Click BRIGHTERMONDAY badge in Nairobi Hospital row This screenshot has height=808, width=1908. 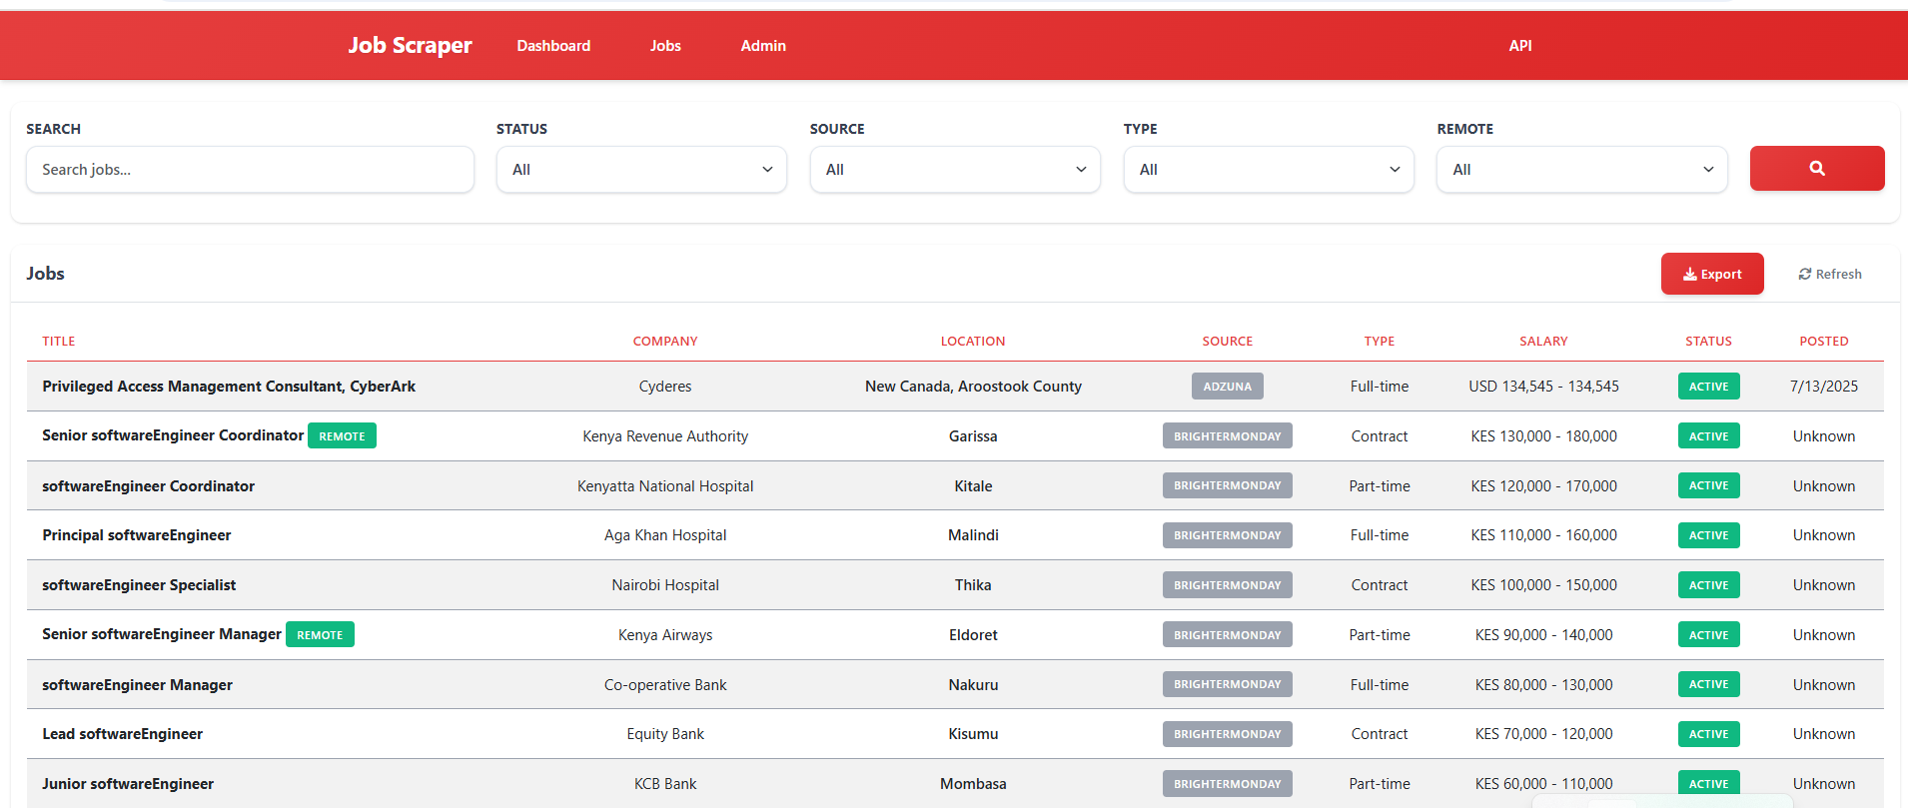1228,585
